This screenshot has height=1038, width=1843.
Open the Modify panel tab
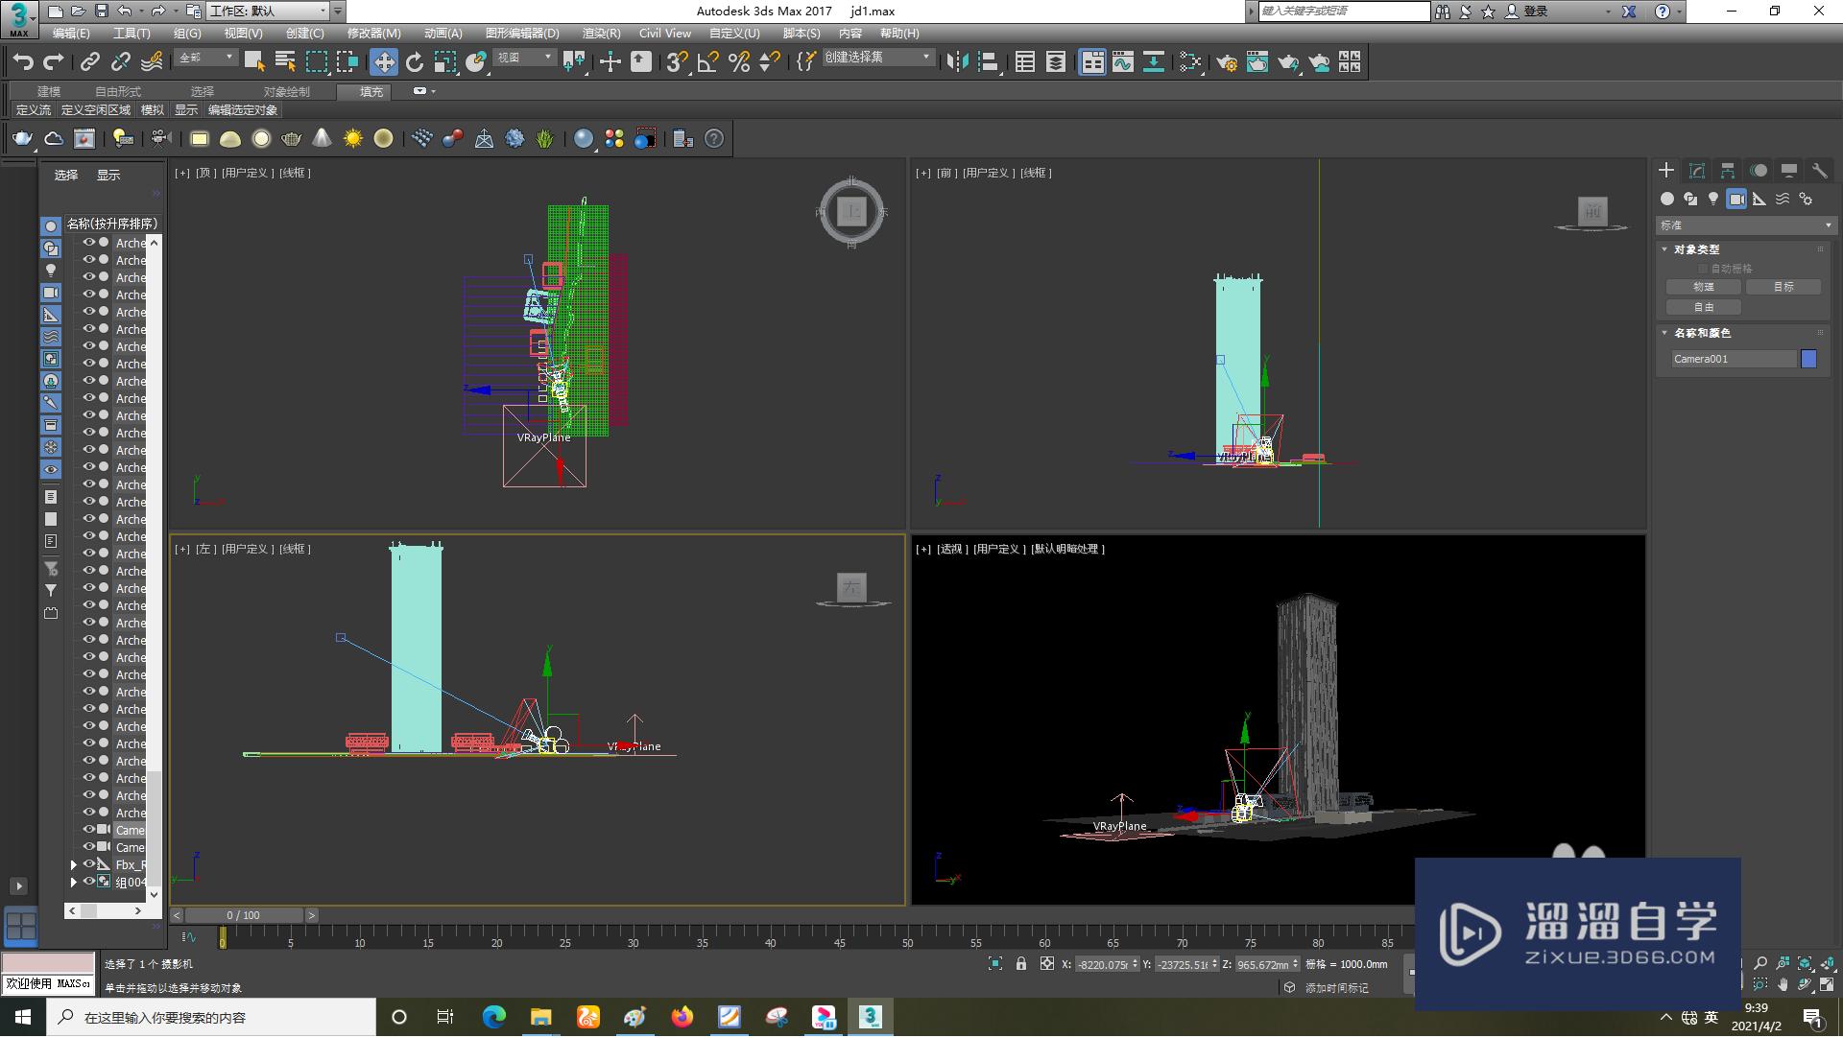(x=1697, y=171)
